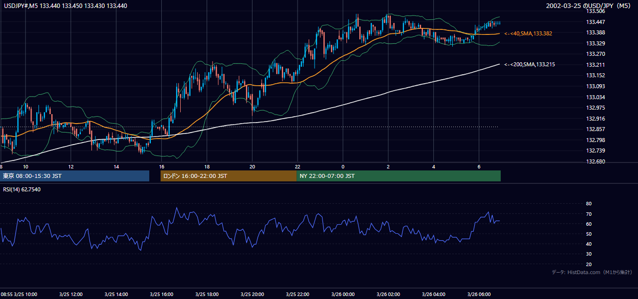
Task: Select the Tokyo 08:00-15:30 JST session bar
Action: [75, 176]
